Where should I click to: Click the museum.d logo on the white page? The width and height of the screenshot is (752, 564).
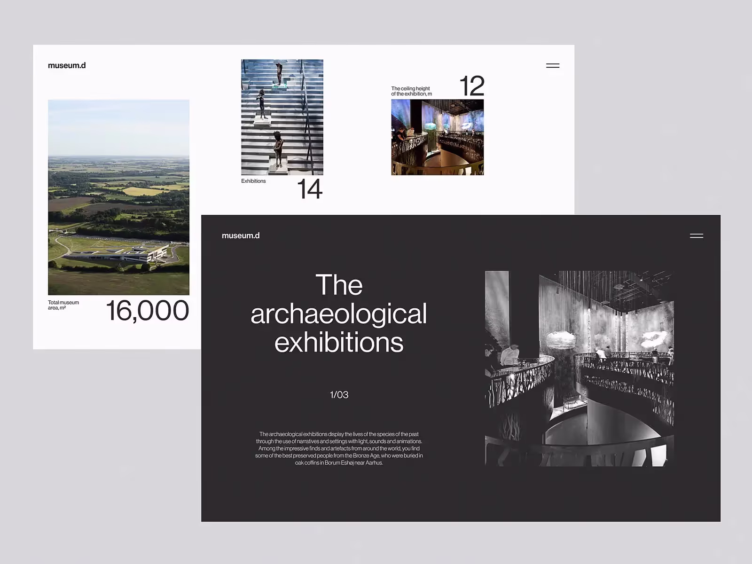(67, 65)
